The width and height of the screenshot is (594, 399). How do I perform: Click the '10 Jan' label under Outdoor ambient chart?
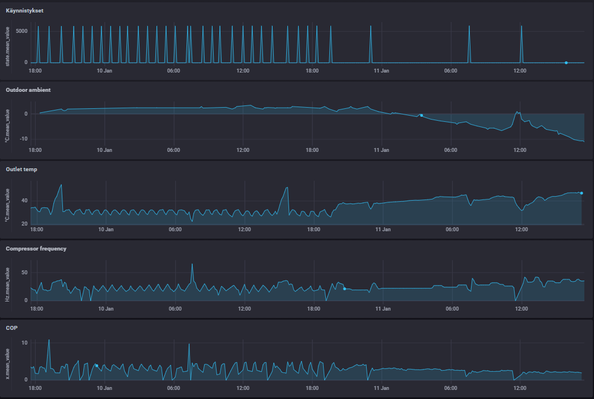tap(104, 150)
